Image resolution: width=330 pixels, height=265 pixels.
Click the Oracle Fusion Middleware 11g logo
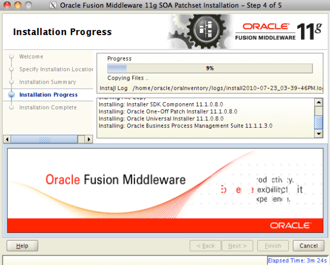point(280,31)
